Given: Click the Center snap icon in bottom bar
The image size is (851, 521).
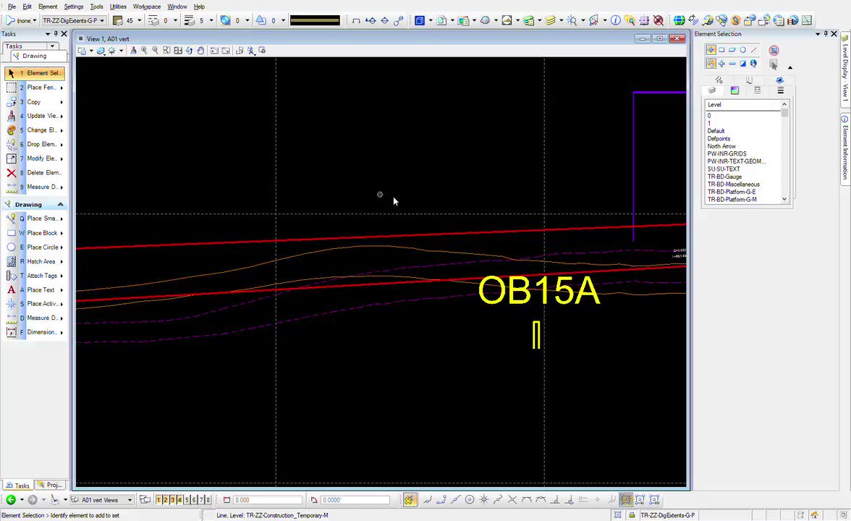Looking at the screenshot, I should 470,500.
